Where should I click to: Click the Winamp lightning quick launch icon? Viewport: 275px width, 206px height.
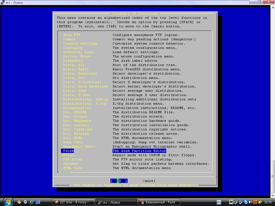pos(19,202)
